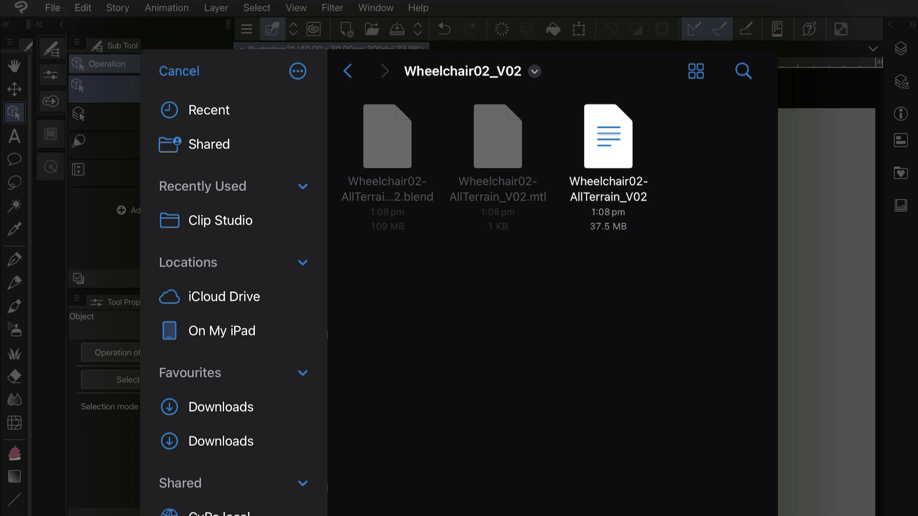Click the Undo arrow in command bar
The height and width of the screenshot is (516, 918).
click(x=444, y=29)
